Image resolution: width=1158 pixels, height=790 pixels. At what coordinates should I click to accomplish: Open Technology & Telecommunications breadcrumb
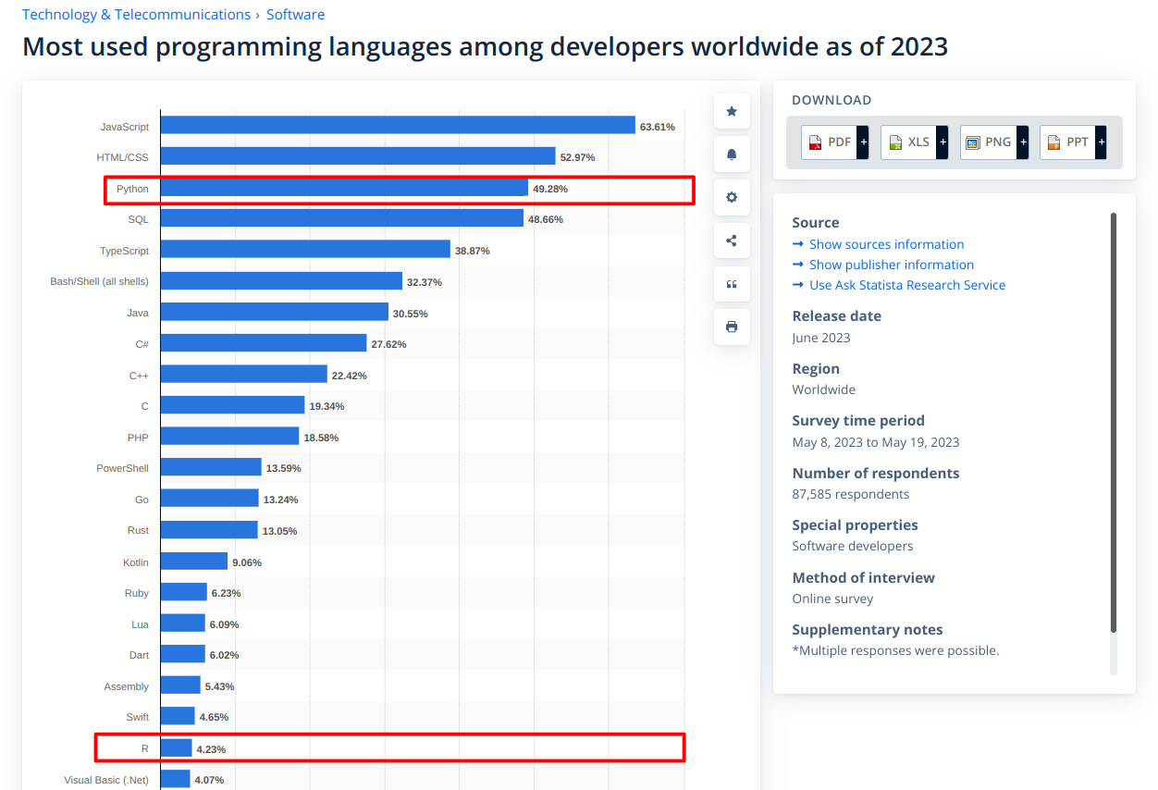pyautogui.click(x=136, y=15)
